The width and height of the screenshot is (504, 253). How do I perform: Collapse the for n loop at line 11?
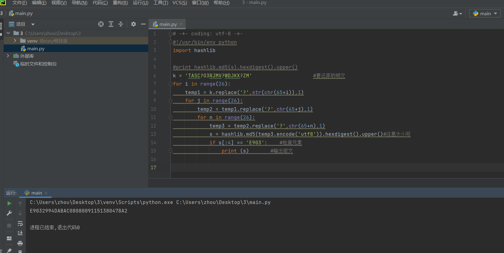coord(171,118)
